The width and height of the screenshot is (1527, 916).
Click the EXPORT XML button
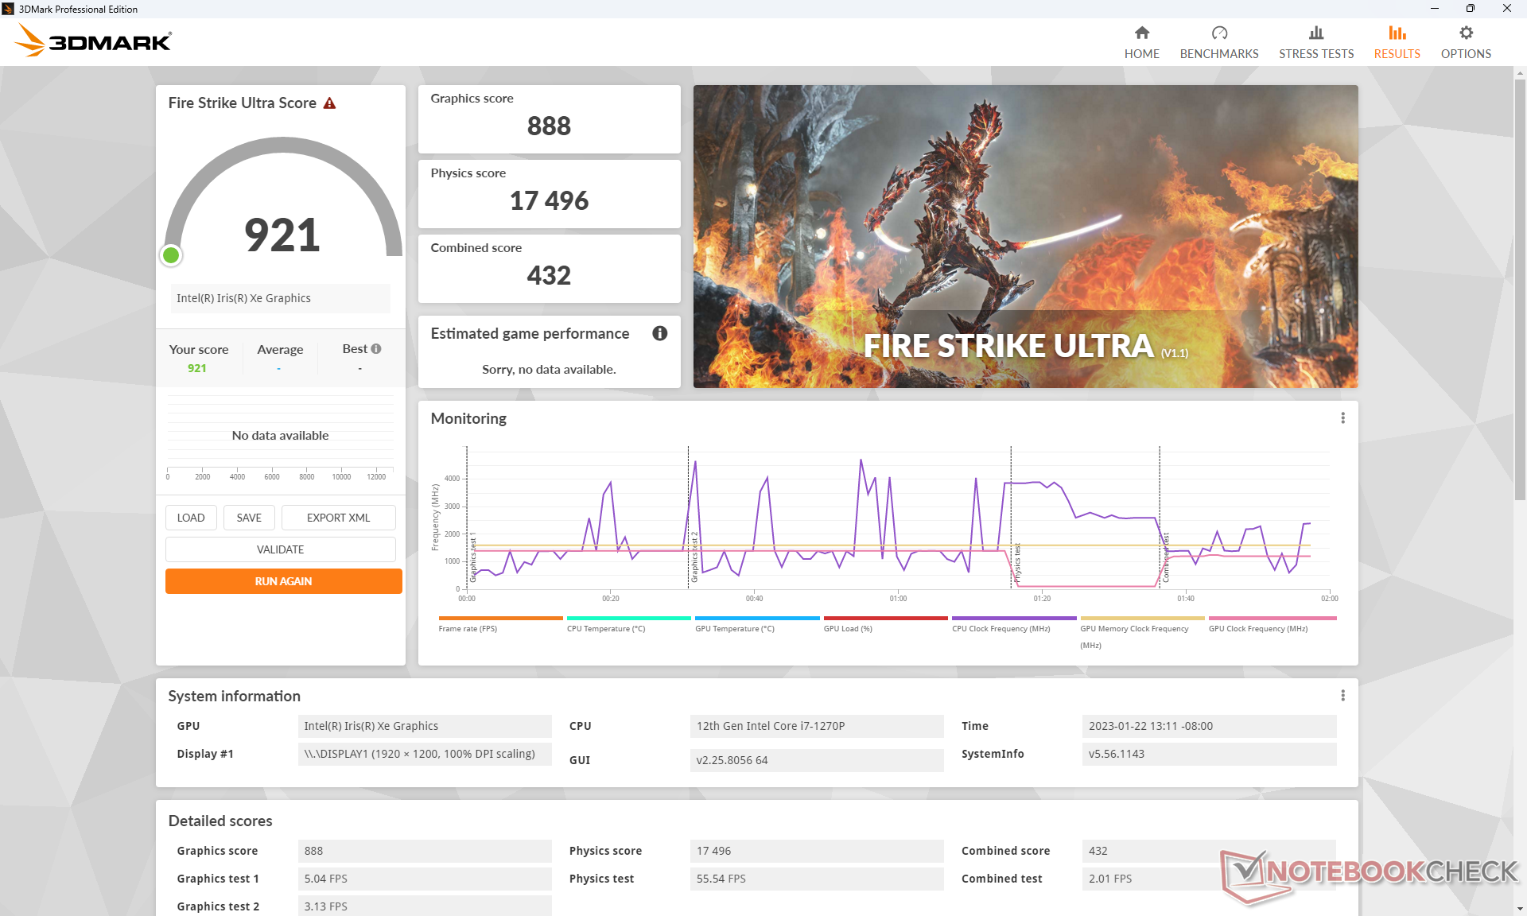point(338,518)
